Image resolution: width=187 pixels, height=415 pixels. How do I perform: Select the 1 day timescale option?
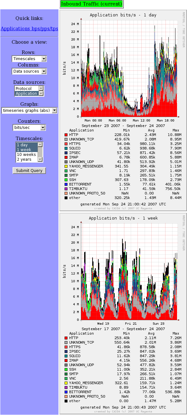(27, 145)
